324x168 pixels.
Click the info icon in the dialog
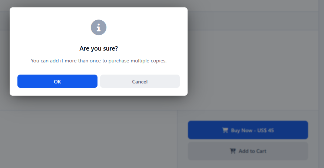pos(99,27)
